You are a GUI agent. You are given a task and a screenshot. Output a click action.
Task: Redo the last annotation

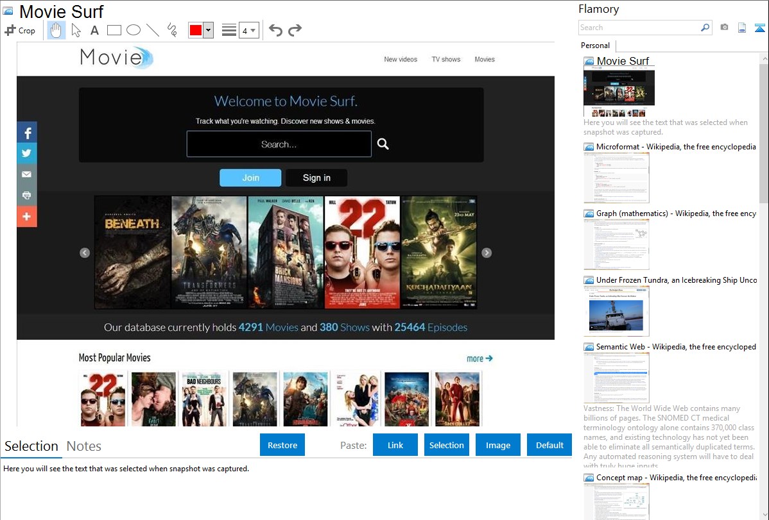click(295, 30)
